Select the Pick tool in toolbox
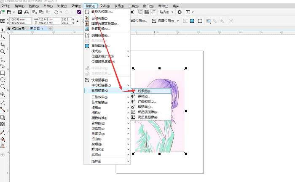This screenshot has height=182, width=295. pos(3,30)
